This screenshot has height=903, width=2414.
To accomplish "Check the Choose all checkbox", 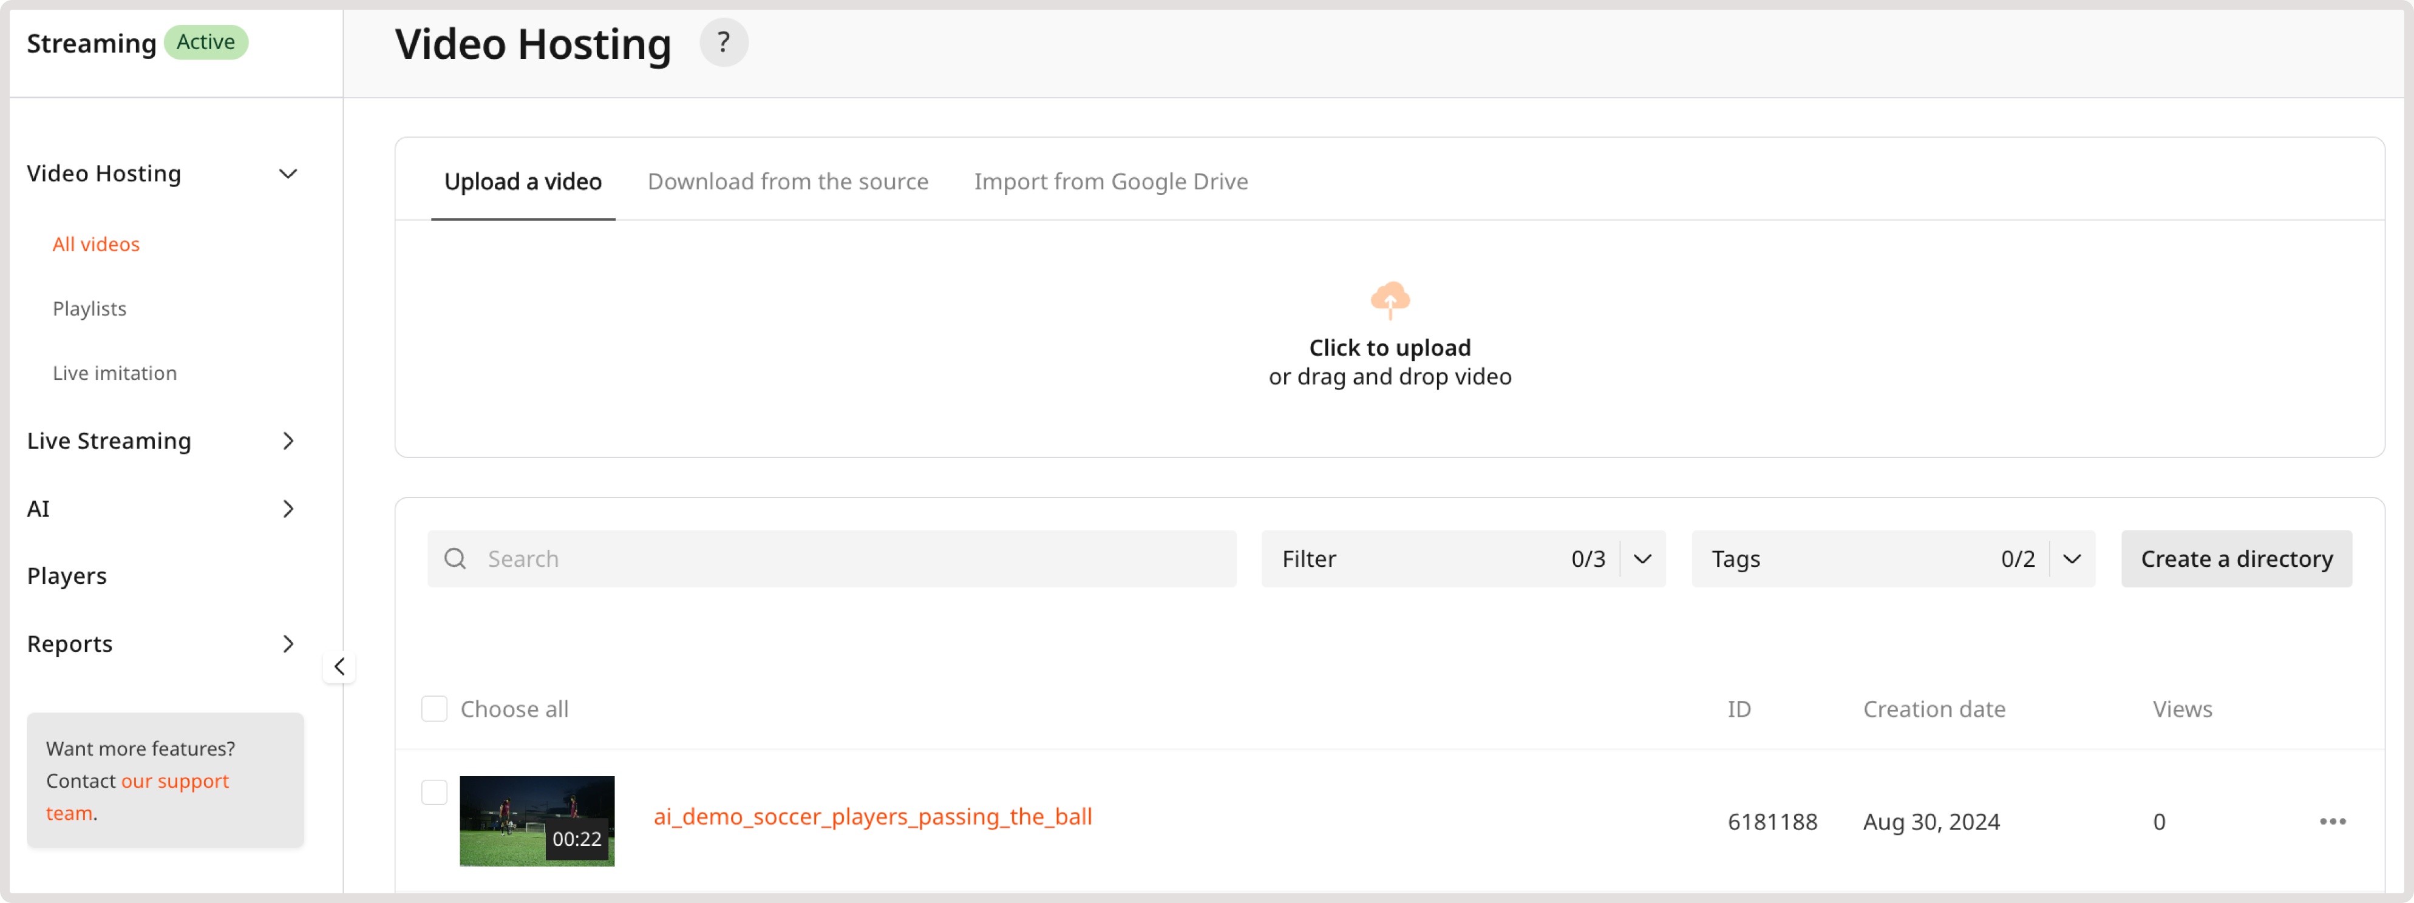I will [434, 709].
